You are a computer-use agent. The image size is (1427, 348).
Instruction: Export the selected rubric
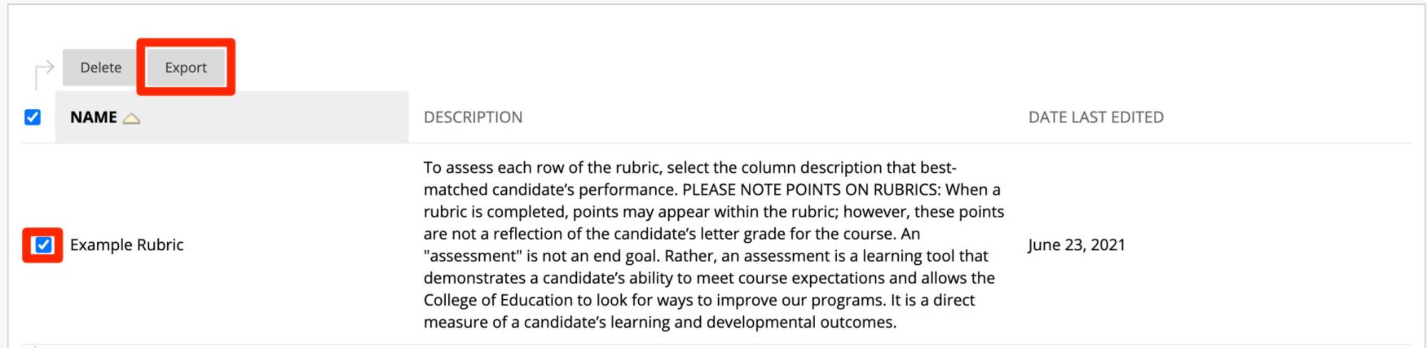[186, 68]
